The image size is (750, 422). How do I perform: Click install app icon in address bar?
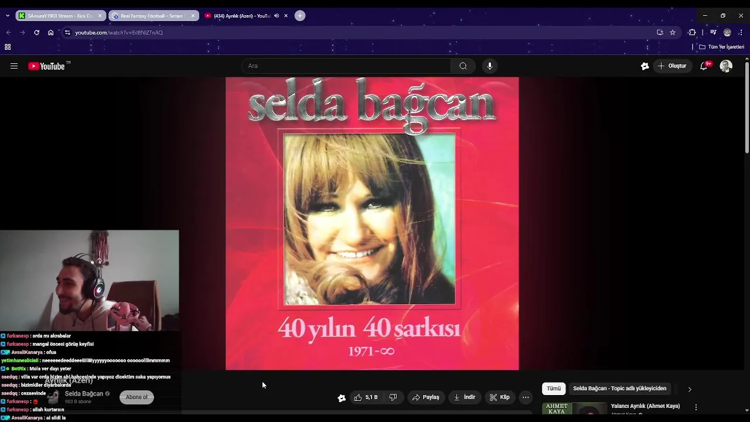[x=660, y=32]
